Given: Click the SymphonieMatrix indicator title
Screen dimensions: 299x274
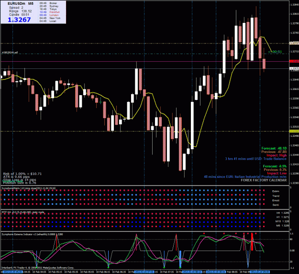Looking at the screenshot, I should (x=29, y=188).
